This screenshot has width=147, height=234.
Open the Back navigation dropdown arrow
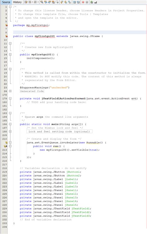pyautogui.click(x=33, y=2)
